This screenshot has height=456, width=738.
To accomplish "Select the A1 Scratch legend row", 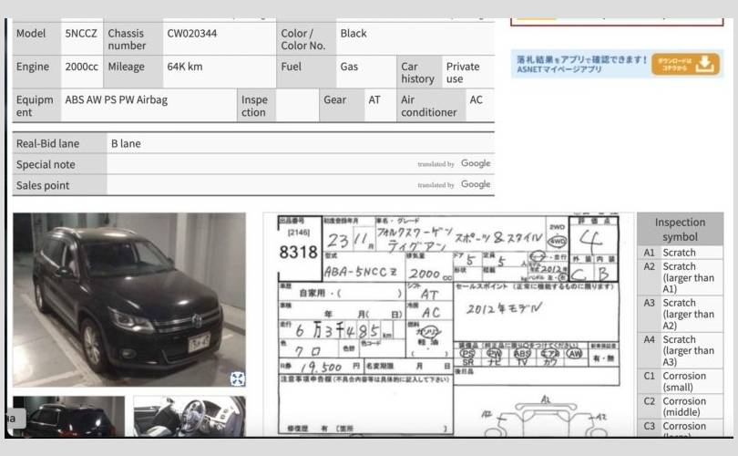I will (x=680, y=253).
